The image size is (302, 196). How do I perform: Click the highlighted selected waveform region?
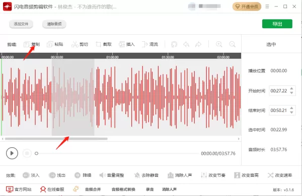pyautogui.click(x=73, y=97)
